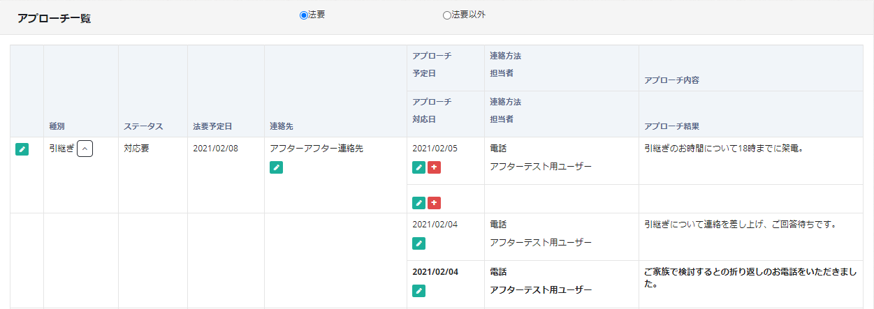Click the 2021/02/08 scheduled date cell

click(215, 149)
